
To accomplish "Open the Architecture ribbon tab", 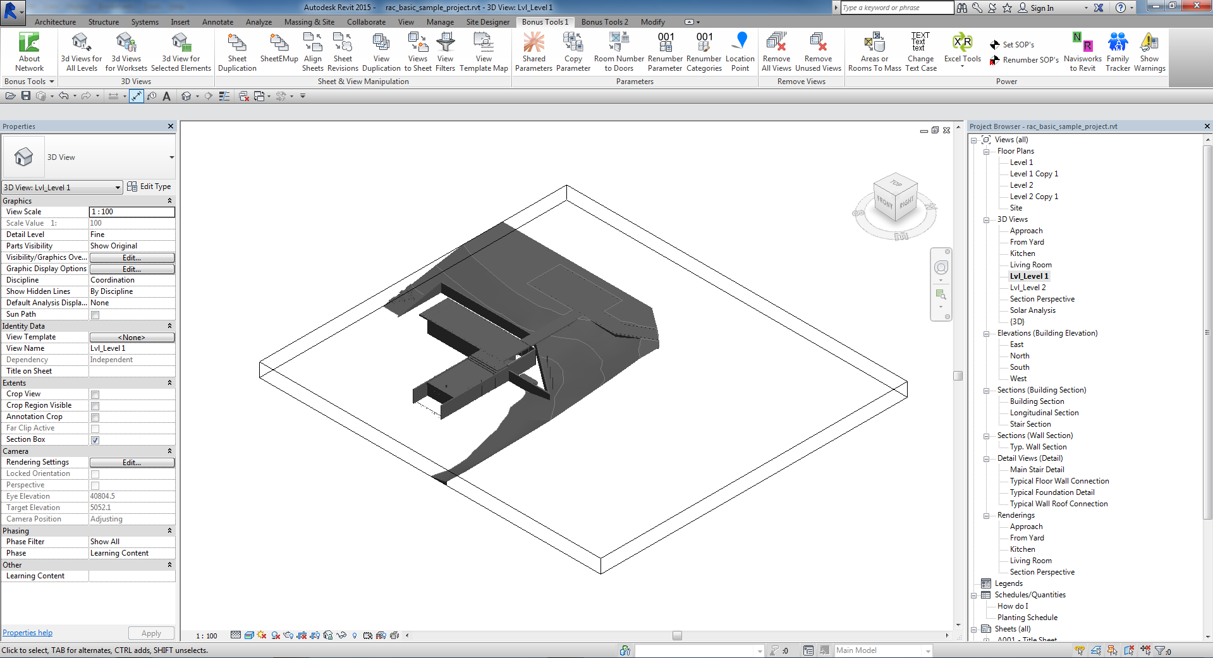I will [55, 22].
